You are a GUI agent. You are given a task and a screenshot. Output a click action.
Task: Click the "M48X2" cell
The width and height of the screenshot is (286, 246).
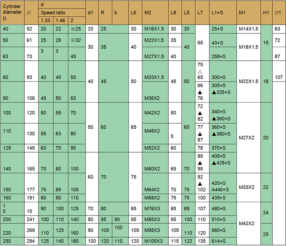(155, 134)
